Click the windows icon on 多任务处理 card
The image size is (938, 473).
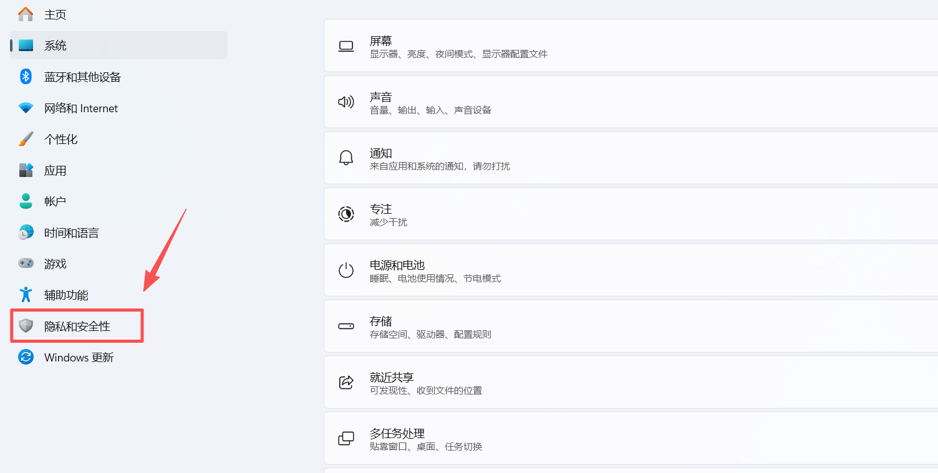click(346, 439)
